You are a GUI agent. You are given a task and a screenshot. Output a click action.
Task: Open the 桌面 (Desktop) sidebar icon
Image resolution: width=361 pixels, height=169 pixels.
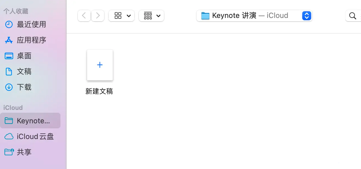click(x=9, y=56)
